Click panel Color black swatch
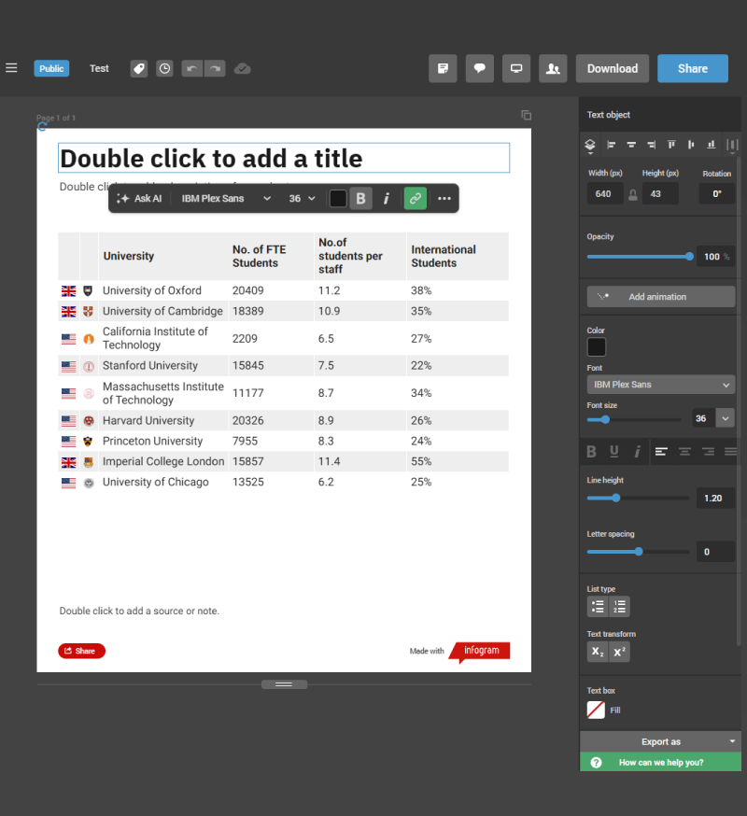 pyautogui.click(x=597, y=347)
